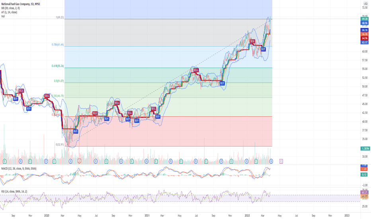Screen dimensions: 371x219
Task: Click the Fibonacci 0.5(51.07) level label
Action: coord(59,81)
